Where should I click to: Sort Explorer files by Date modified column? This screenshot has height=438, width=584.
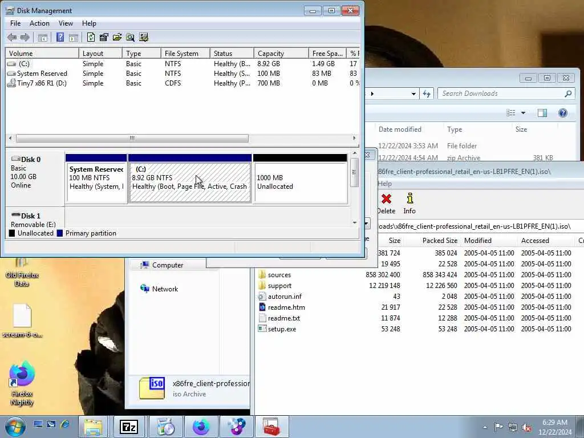pos(400,129)
